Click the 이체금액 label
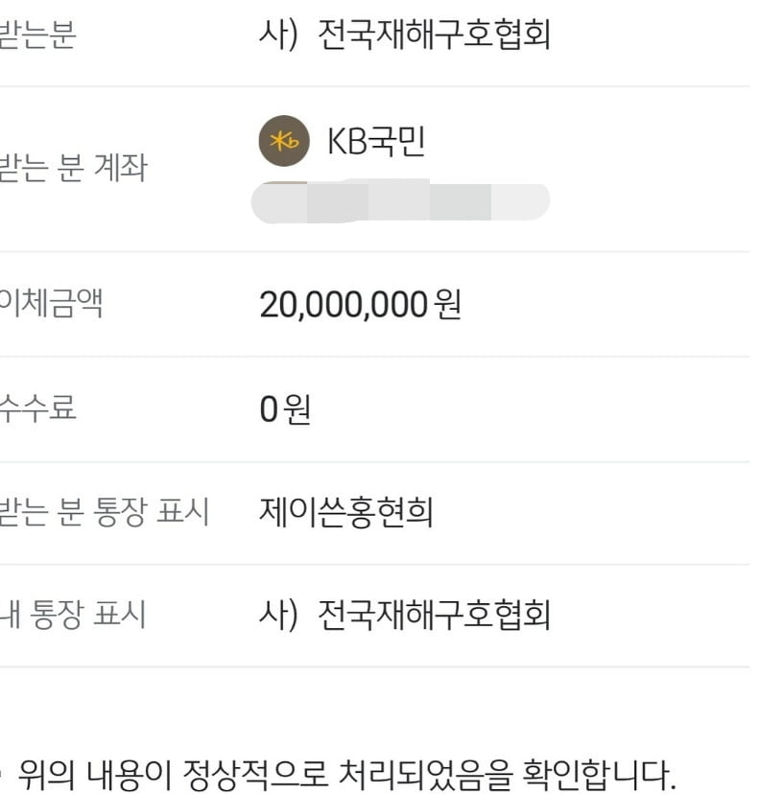The image size is (783, 794). coord(52,304)
